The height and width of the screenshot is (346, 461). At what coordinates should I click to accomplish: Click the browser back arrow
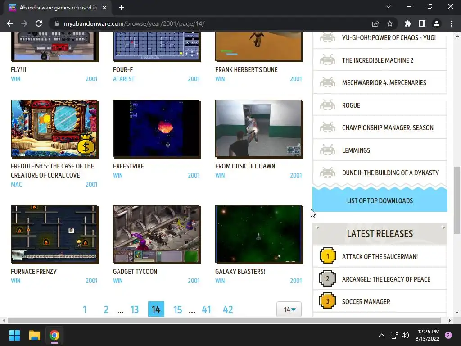(x=10, y=23)
